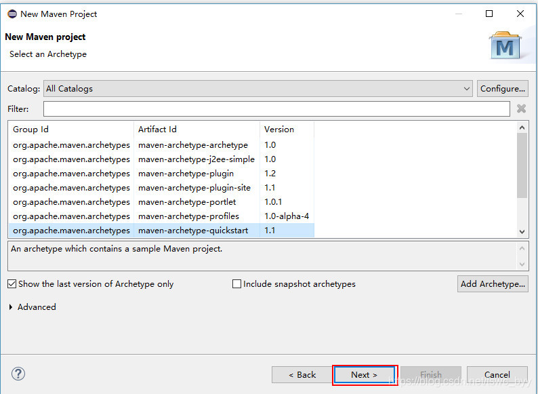Select the maven-archetype-j2ee-simple row

pos(161,159)
